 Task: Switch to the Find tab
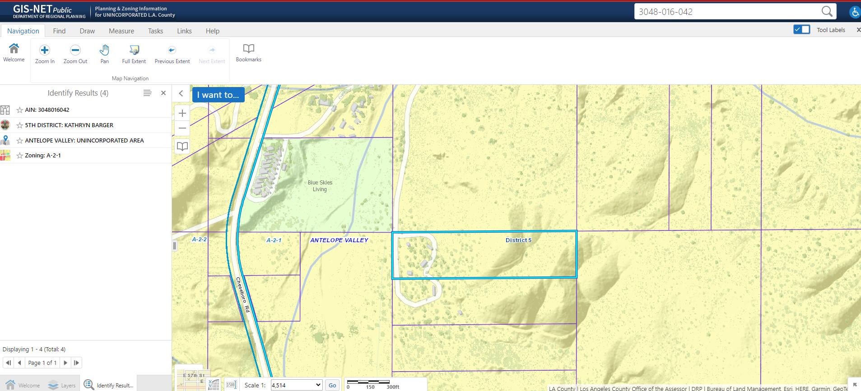pos(59,31)
